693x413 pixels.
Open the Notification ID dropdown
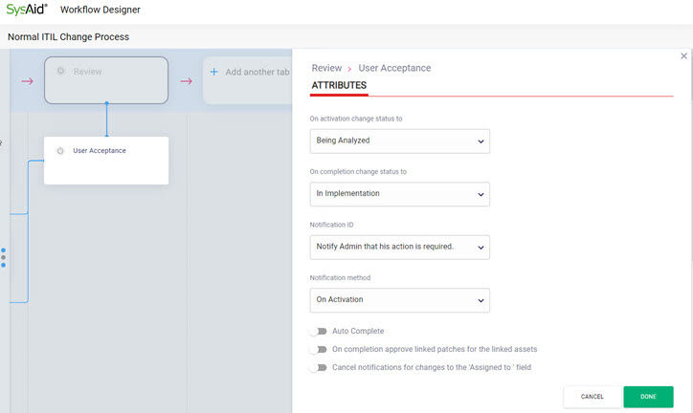click(399, 247)
